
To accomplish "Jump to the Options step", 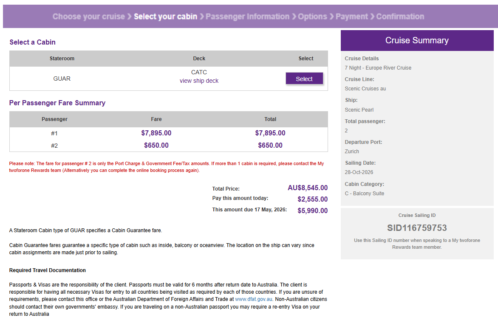I will point(312,17).
